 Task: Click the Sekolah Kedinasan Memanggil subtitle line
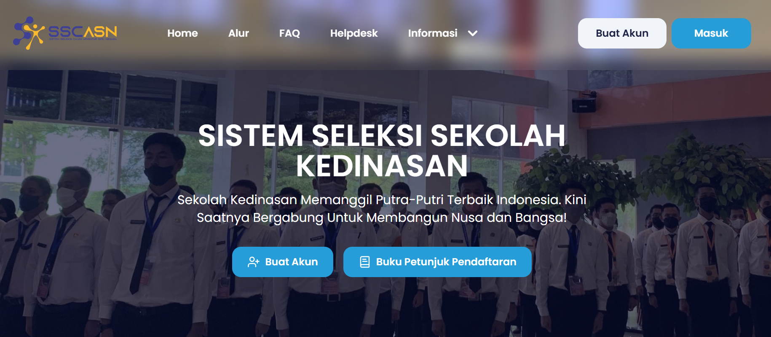coord(382,200)
